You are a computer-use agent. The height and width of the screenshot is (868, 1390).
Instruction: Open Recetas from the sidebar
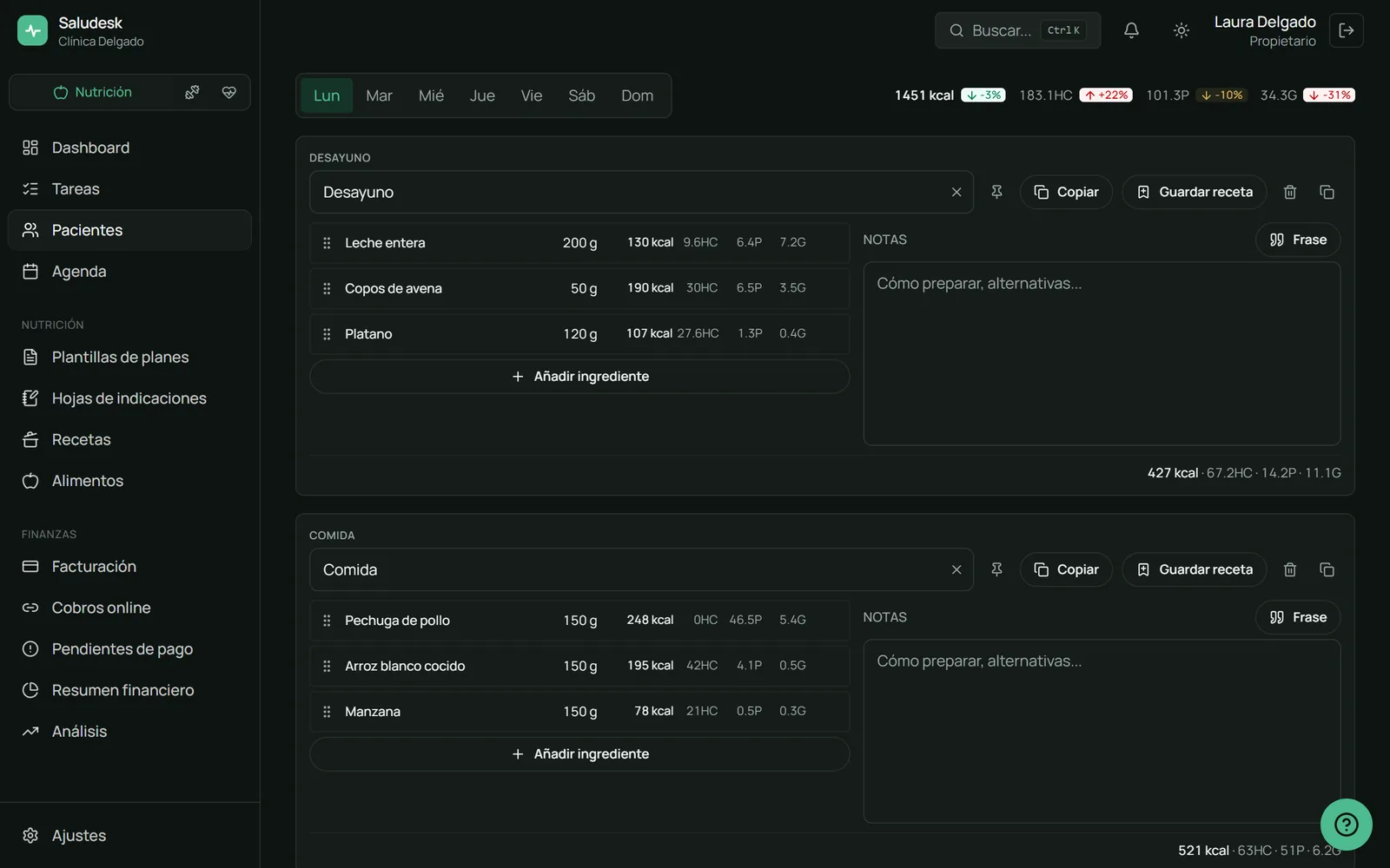tap(129, 439)
